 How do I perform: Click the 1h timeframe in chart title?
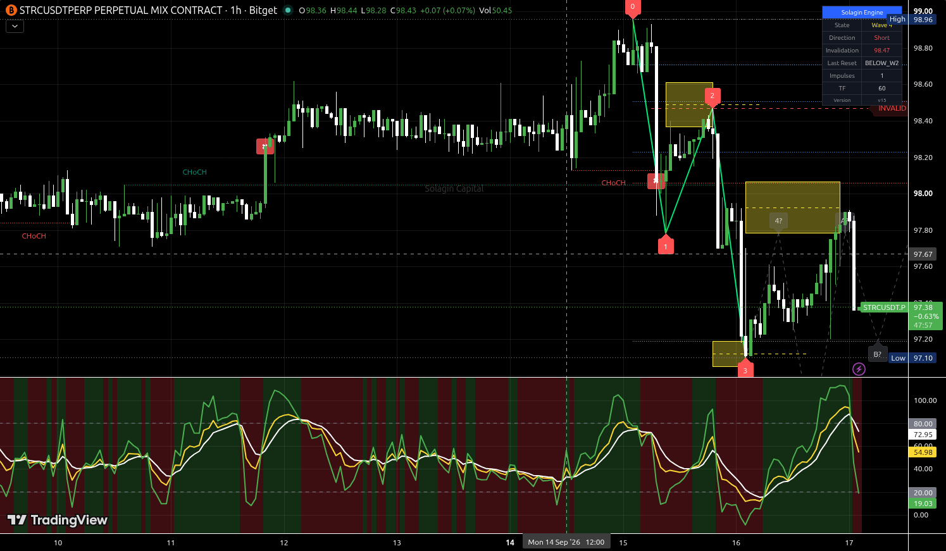click(236, 10)
